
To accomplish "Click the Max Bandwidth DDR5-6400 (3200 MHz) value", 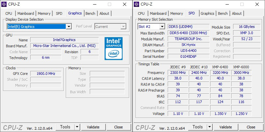I will (188, 33).
